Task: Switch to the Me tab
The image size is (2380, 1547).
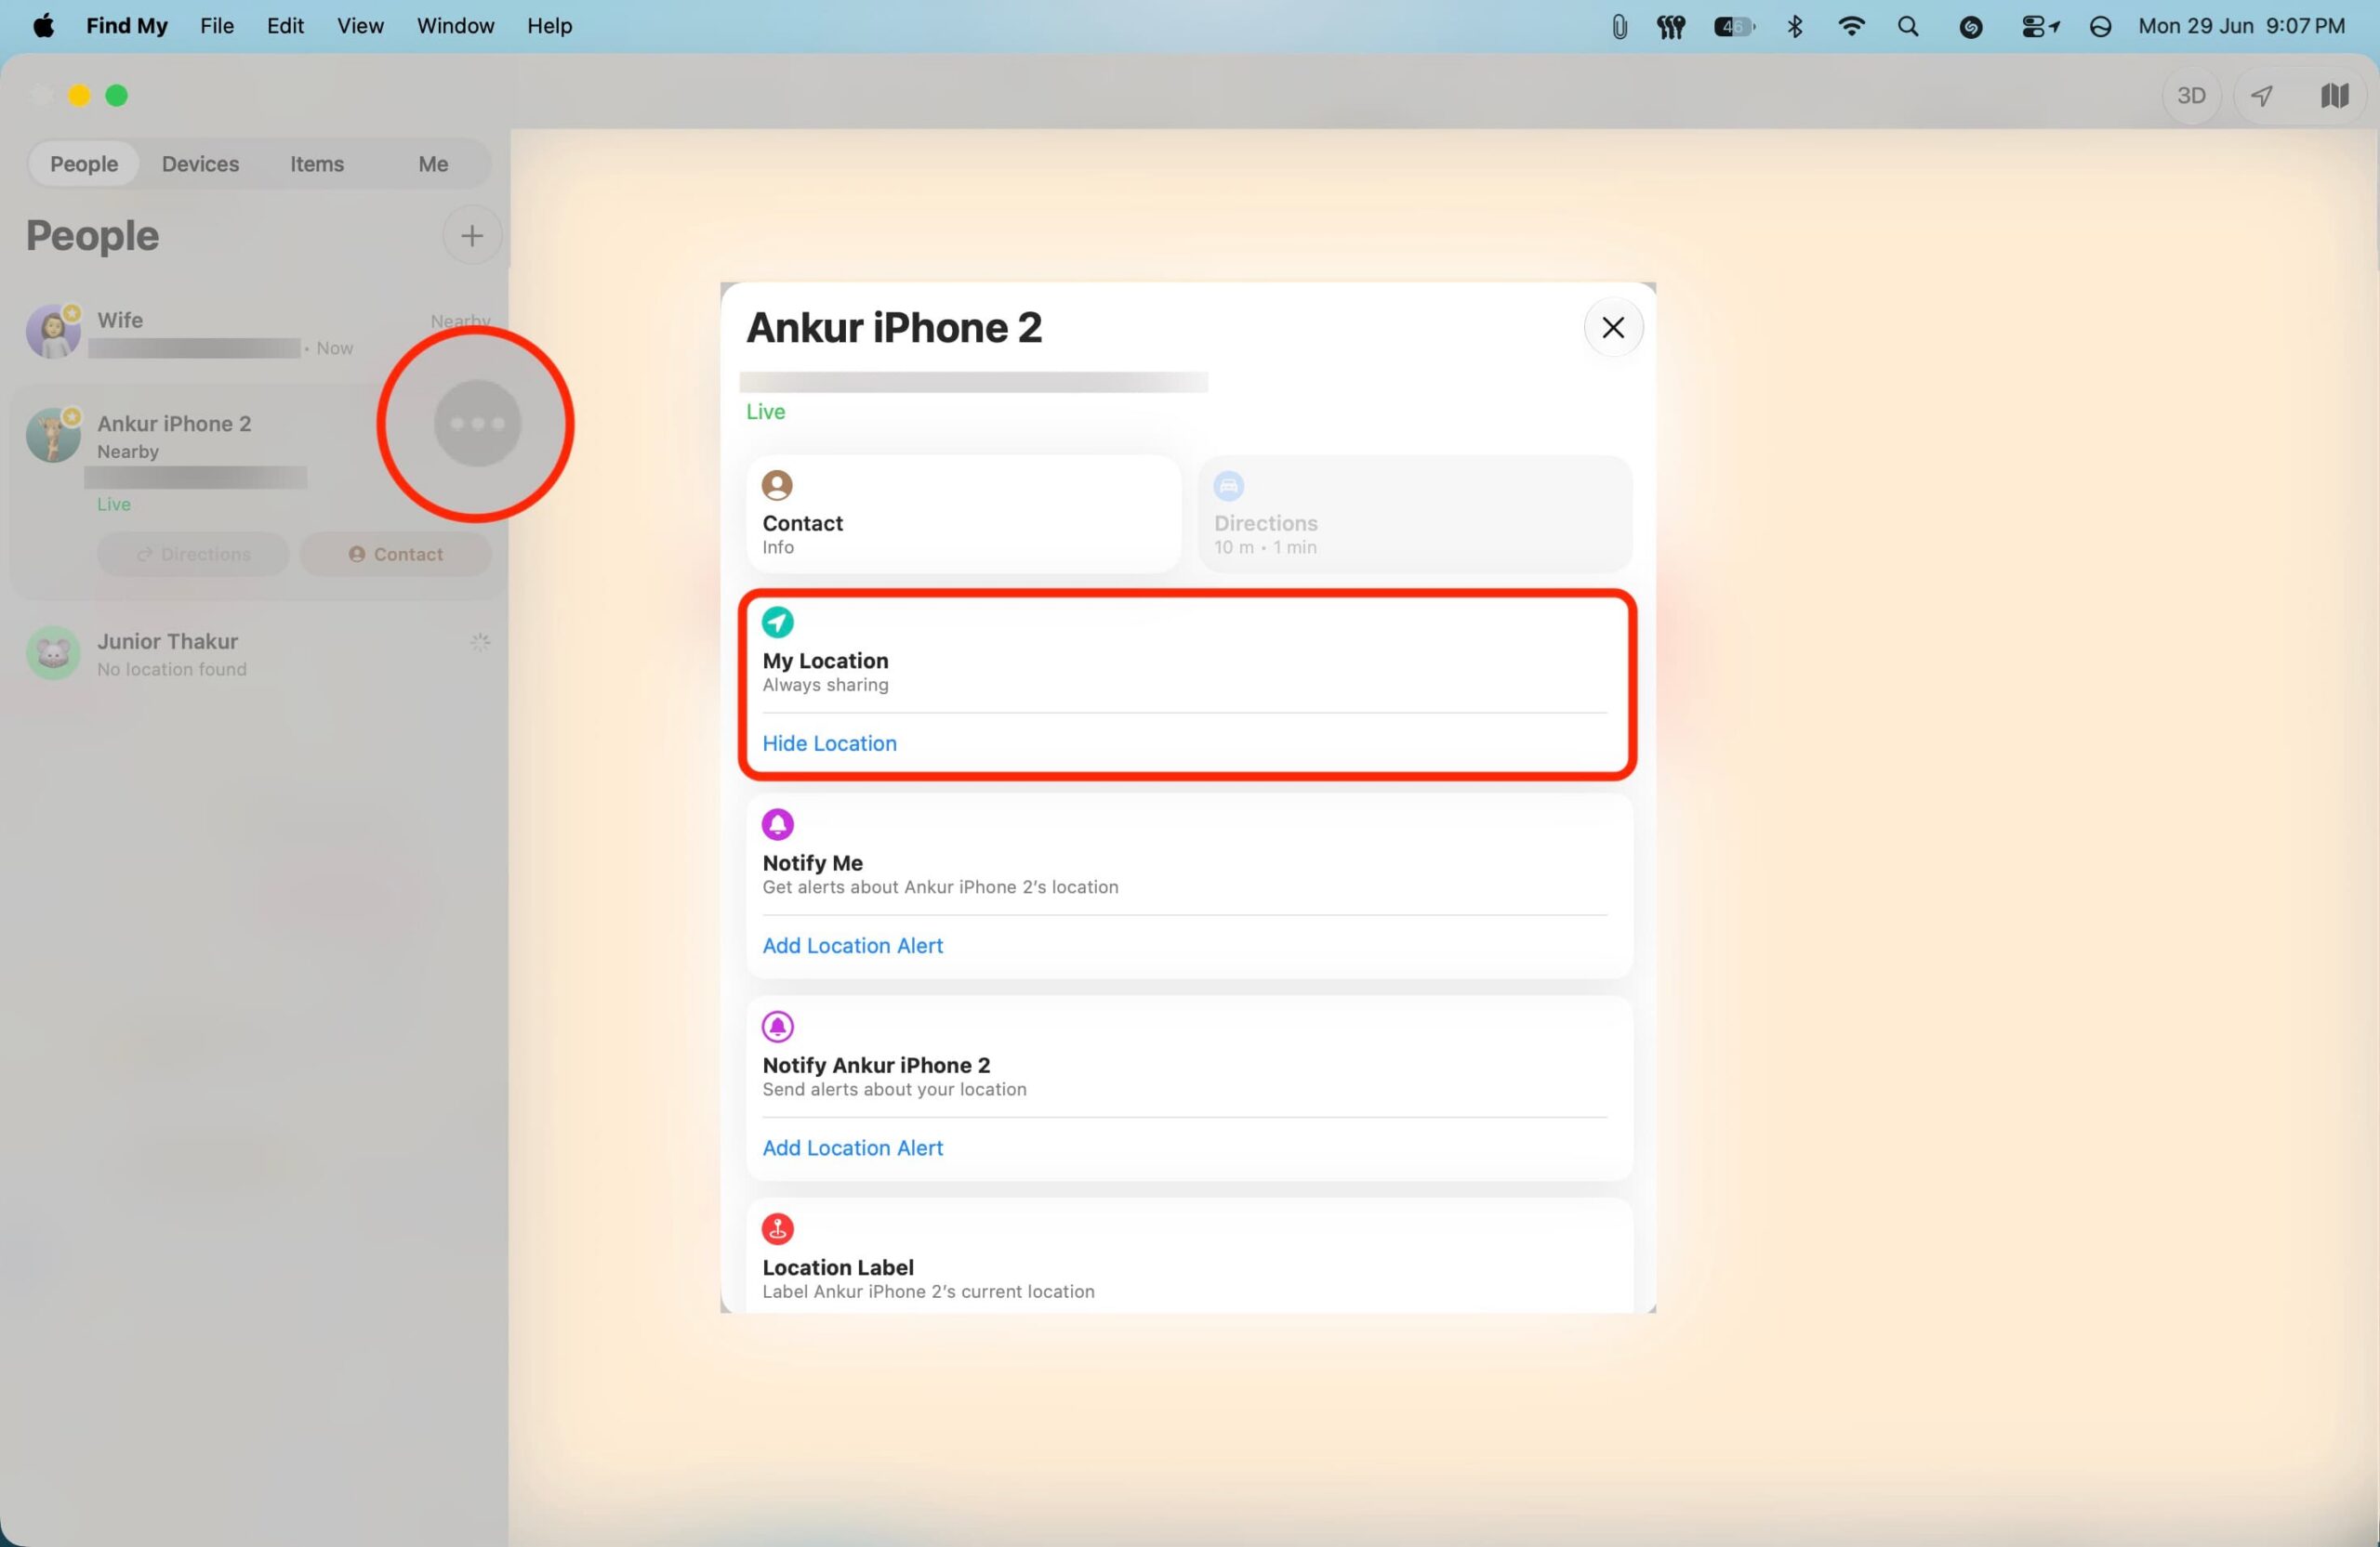Action: click(x=433, y=164)
